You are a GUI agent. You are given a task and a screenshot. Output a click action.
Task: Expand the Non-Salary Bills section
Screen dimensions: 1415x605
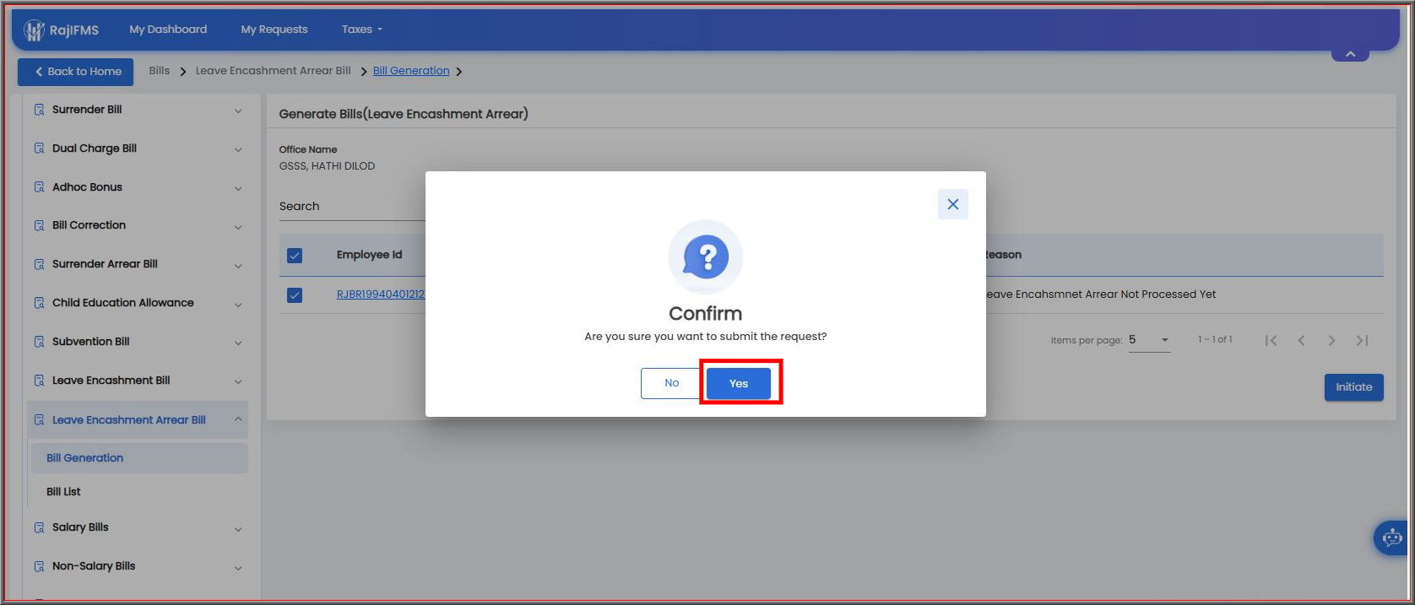[238, 568]
